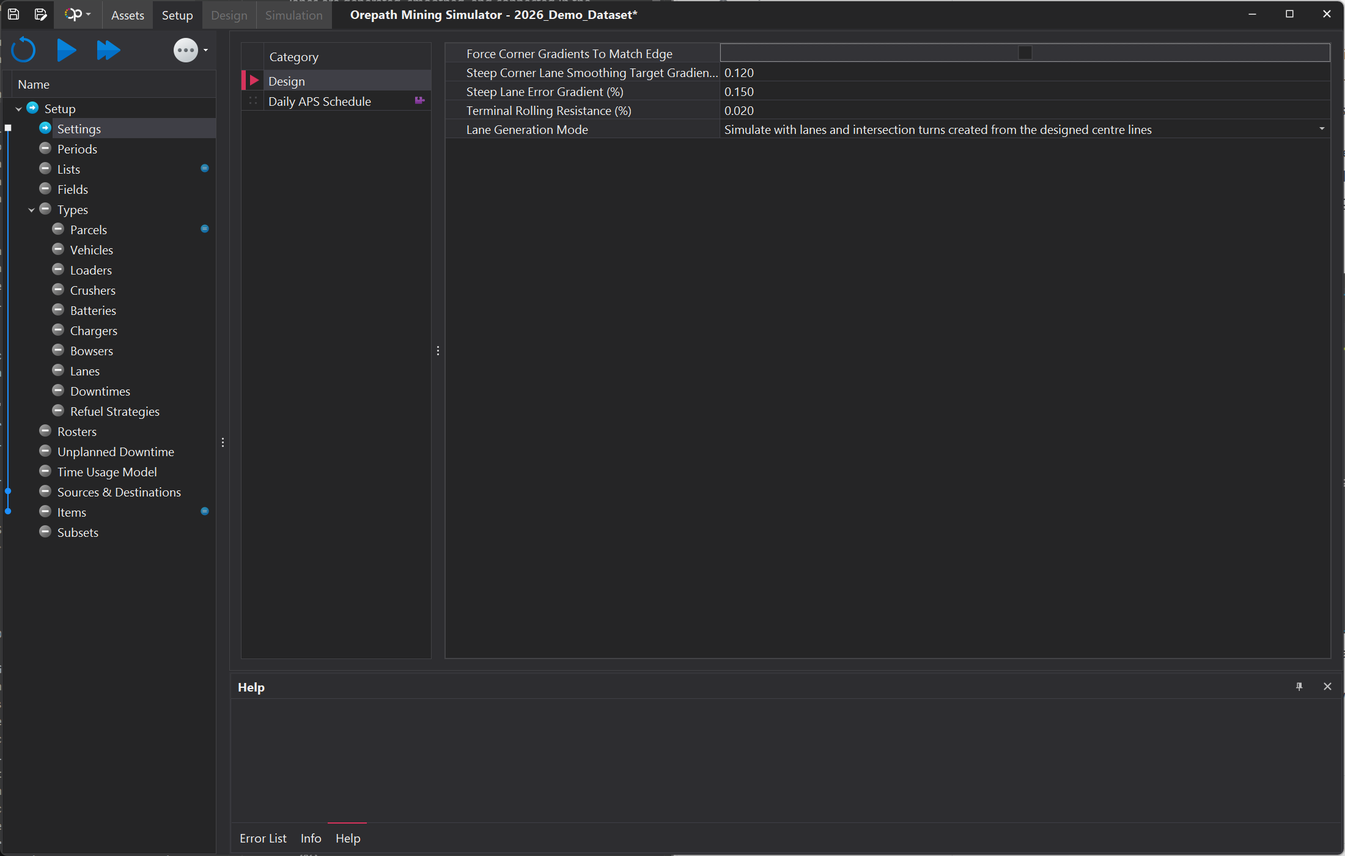Click the blue indicator next to Items

click(x=205, y=511)
